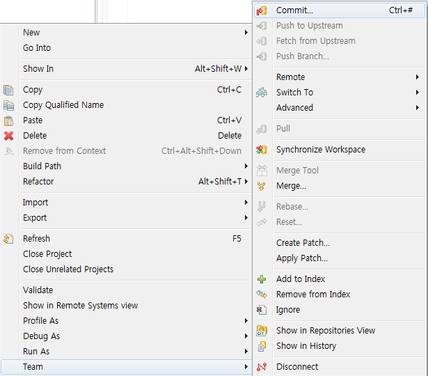Click the green plus Add to Index icon
This screenshot has width=428, height=376.
(x=262, y=279)
